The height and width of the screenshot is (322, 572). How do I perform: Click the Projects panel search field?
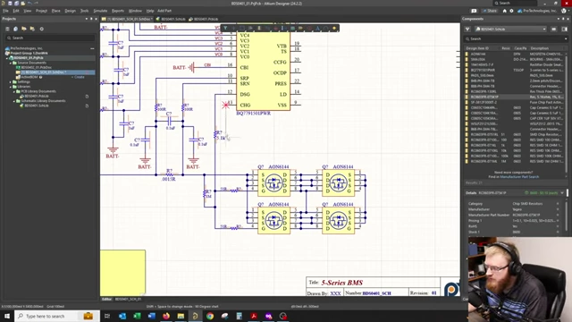point(50,38)
